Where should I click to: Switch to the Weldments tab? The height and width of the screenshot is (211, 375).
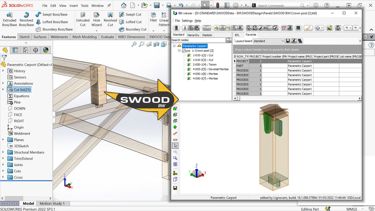(x=59, y=37)
